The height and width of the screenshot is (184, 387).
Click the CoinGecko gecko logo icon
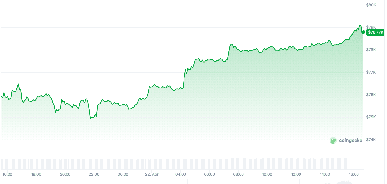click(x=333, y=141)
